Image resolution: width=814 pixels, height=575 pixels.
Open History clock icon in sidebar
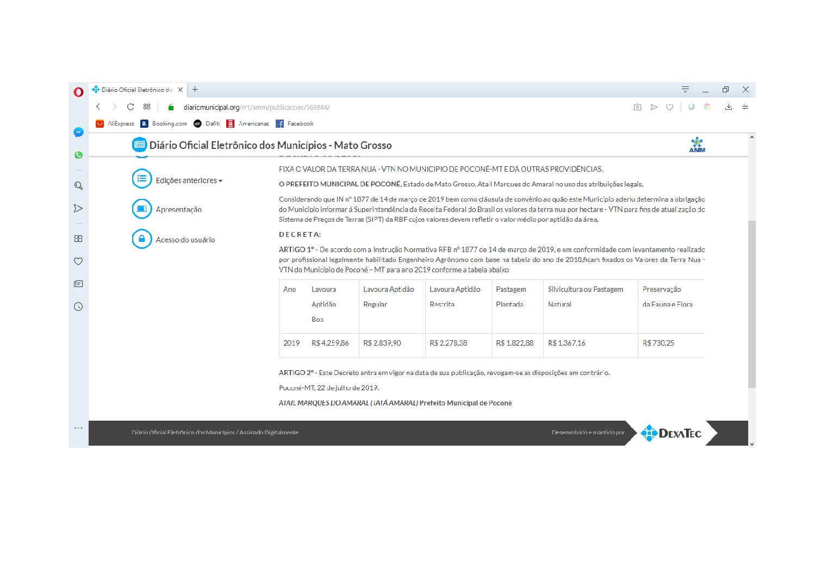[x=78, y=307]
